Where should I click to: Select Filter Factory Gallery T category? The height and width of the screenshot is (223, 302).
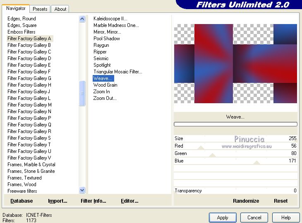29,145
